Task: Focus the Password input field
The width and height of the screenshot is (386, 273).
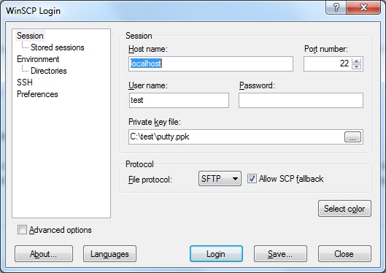Action: [x=301, y=100]
